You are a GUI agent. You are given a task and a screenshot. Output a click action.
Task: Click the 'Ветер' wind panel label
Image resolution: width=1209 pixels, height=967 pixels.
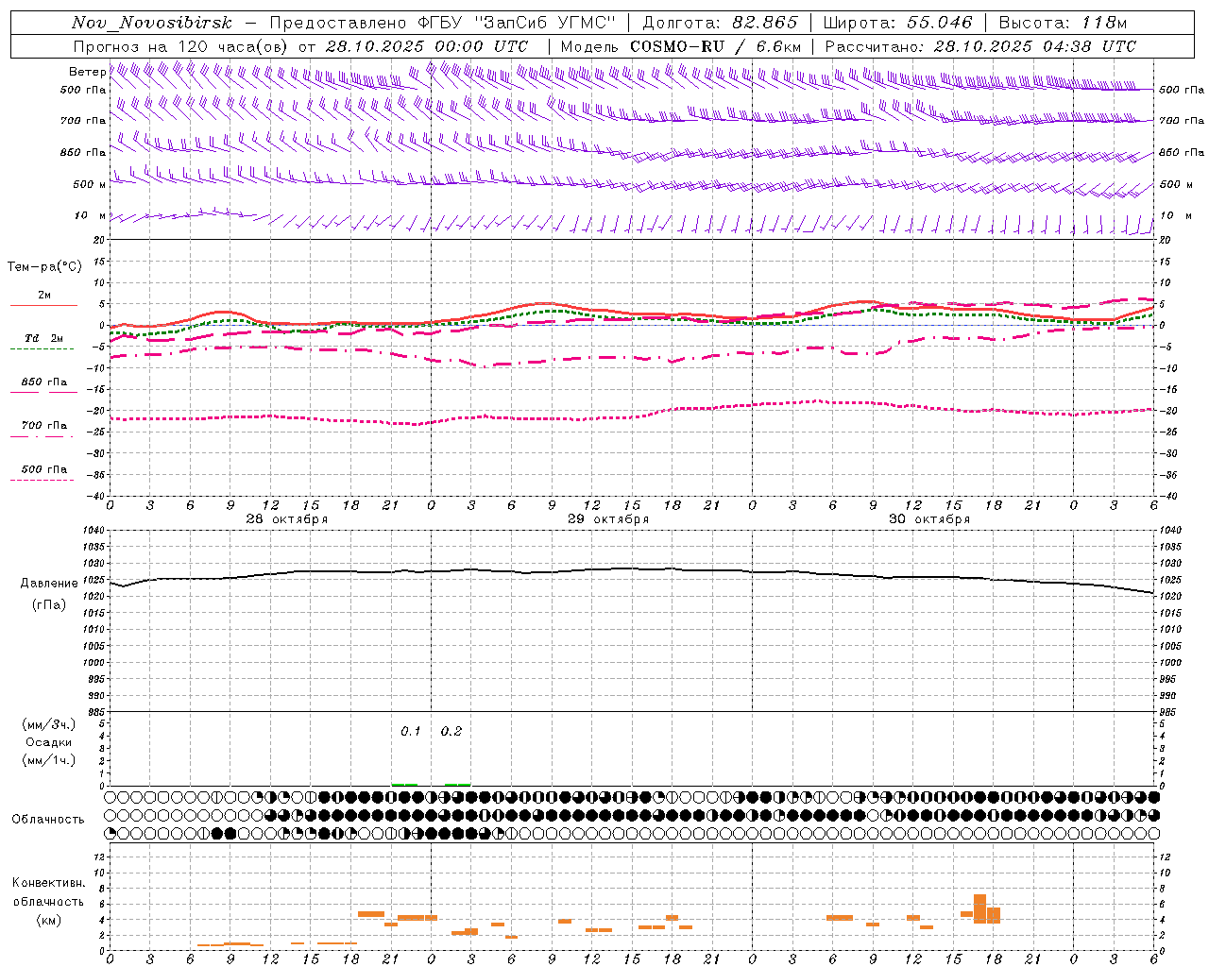[x=87, y=72]
